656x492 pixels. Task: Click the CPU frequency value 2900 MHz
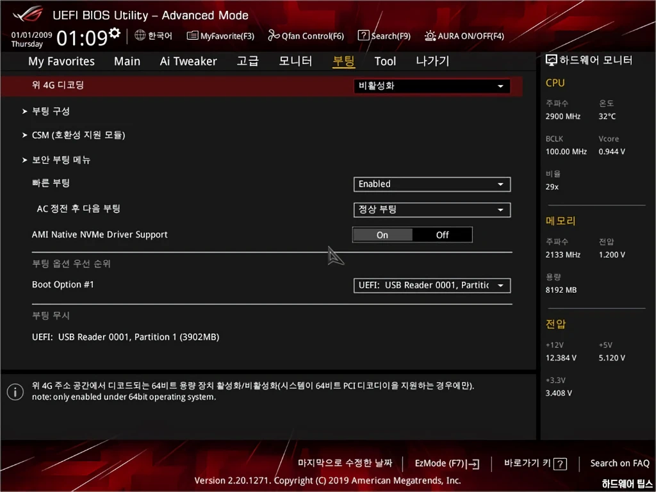pyautogui.click(x=562, y=117)
